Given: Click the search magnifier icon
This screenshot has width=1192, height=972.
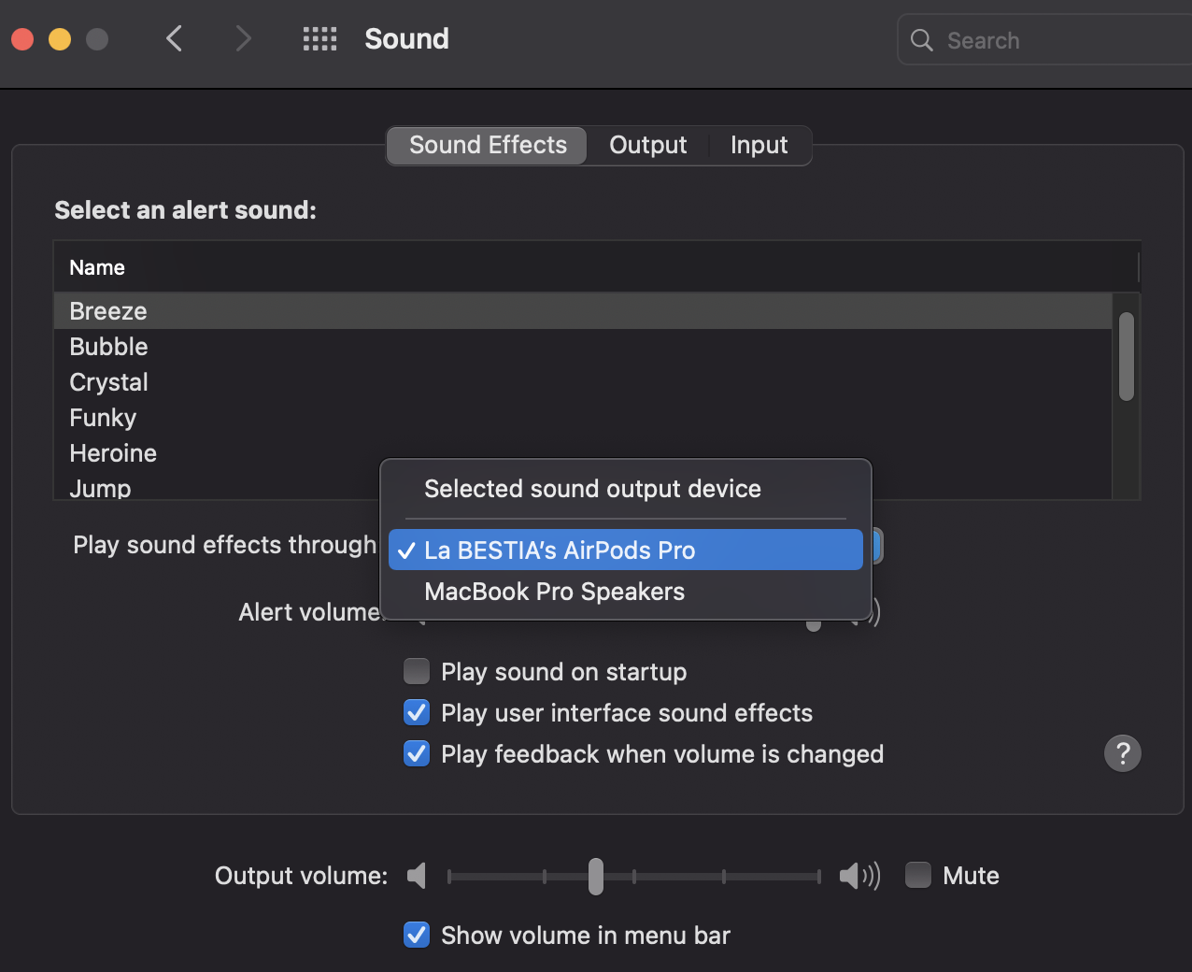Looking at the screenshot, I should coord(921,40).
